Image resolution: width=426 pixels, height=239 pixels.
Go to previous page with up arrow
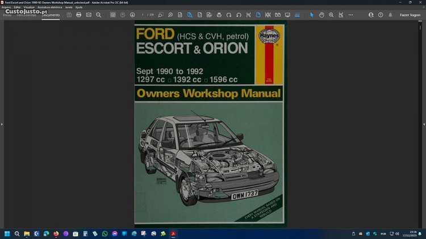tap(123, 15)
